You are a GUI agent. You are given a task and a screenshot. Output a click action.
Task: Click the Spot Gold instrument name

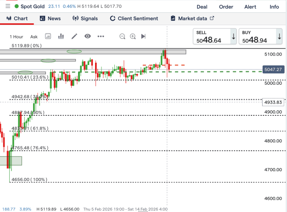[x=33, y=6]
